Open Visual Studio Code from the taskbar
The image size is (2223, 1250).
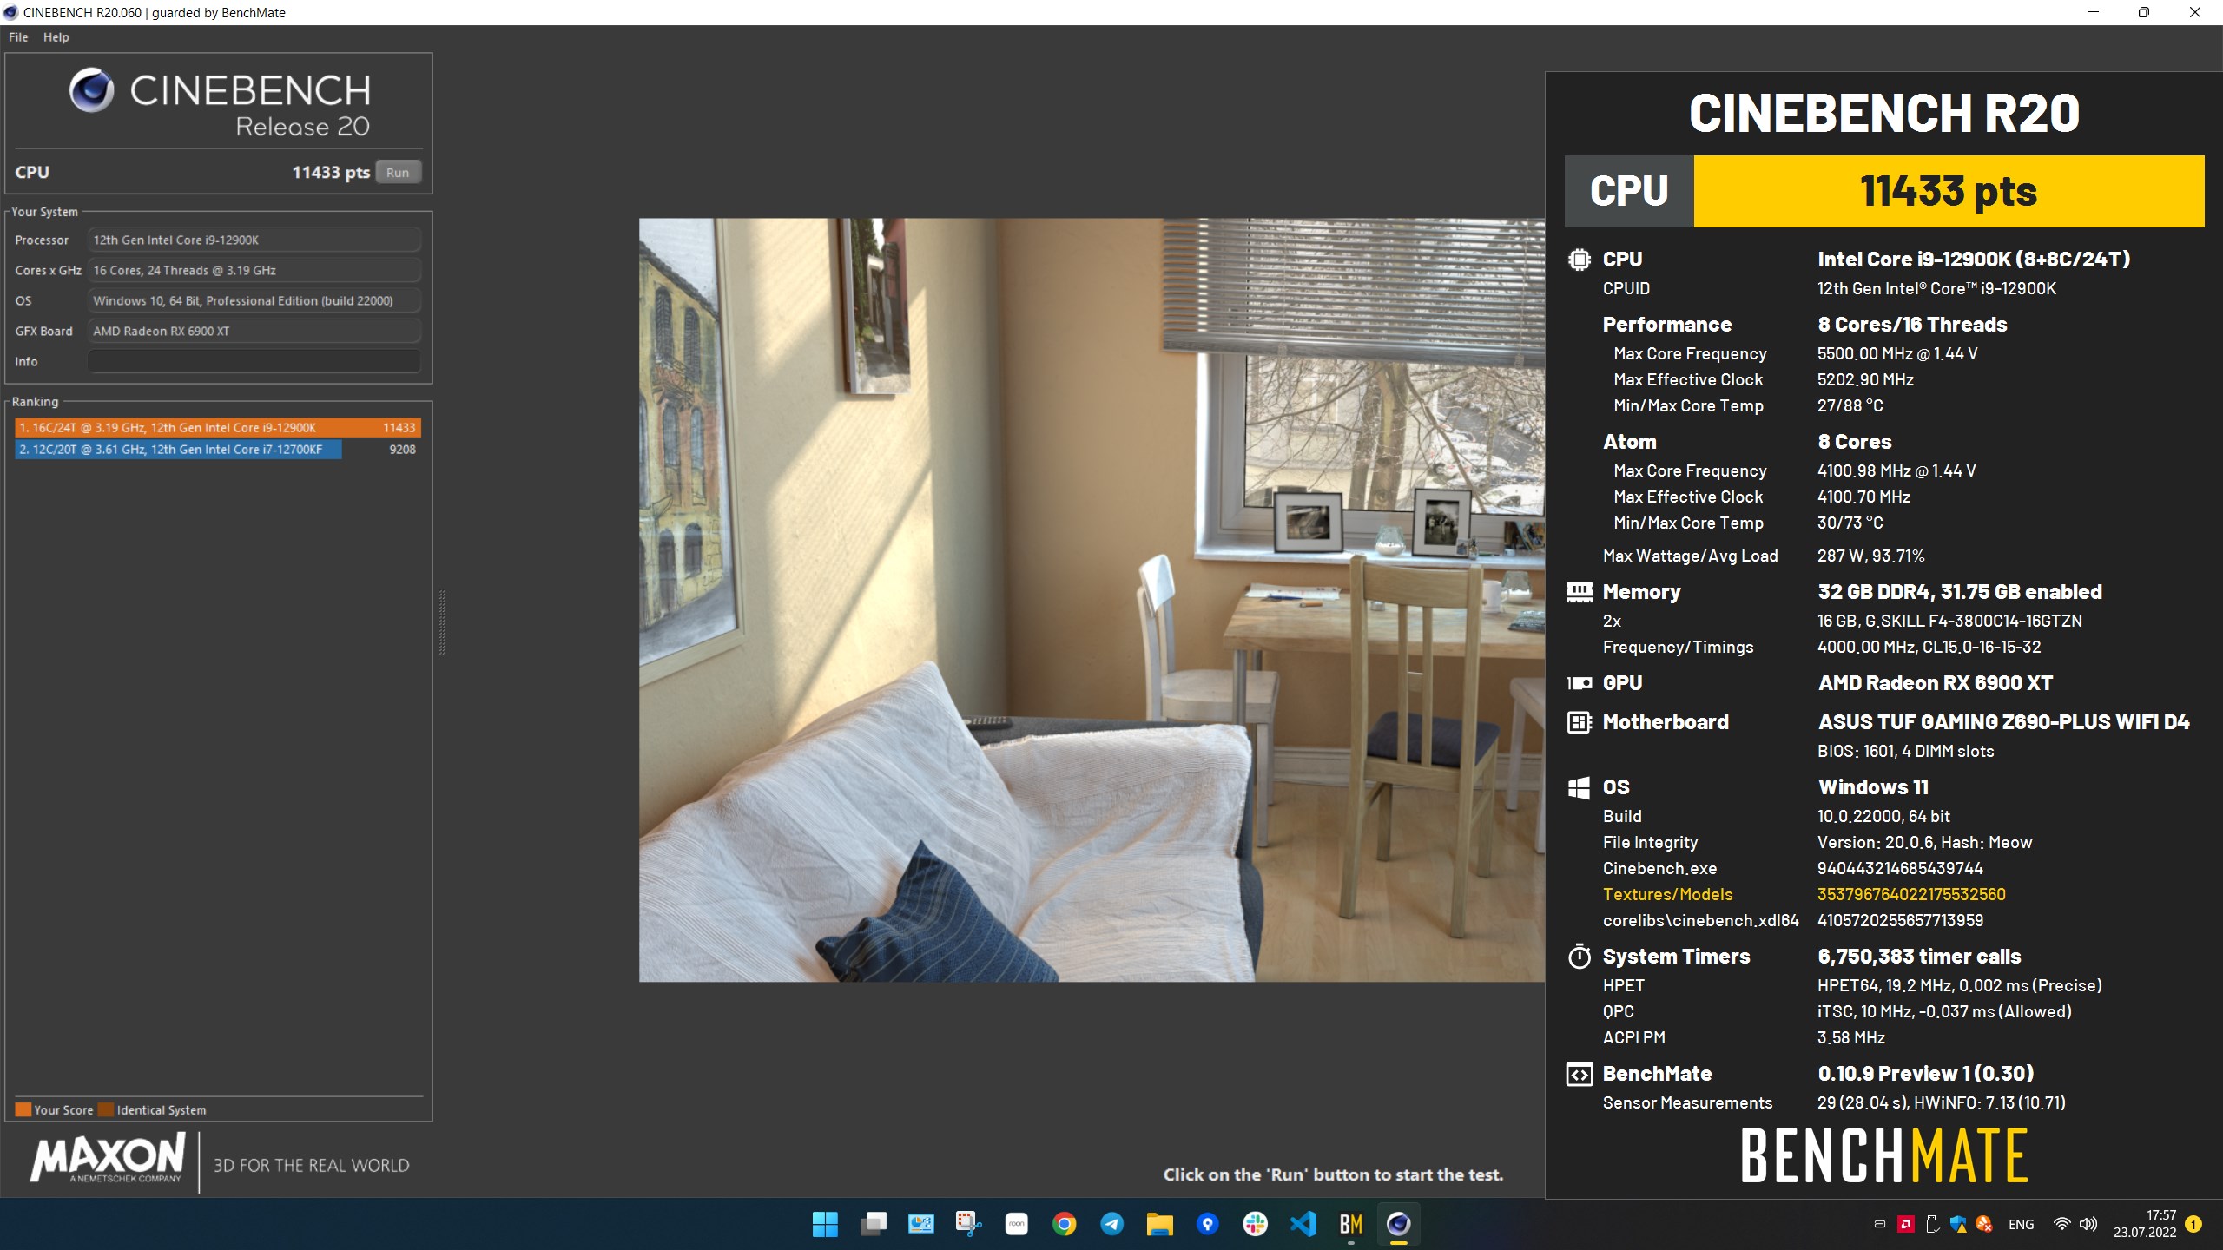(1303, 1224)
